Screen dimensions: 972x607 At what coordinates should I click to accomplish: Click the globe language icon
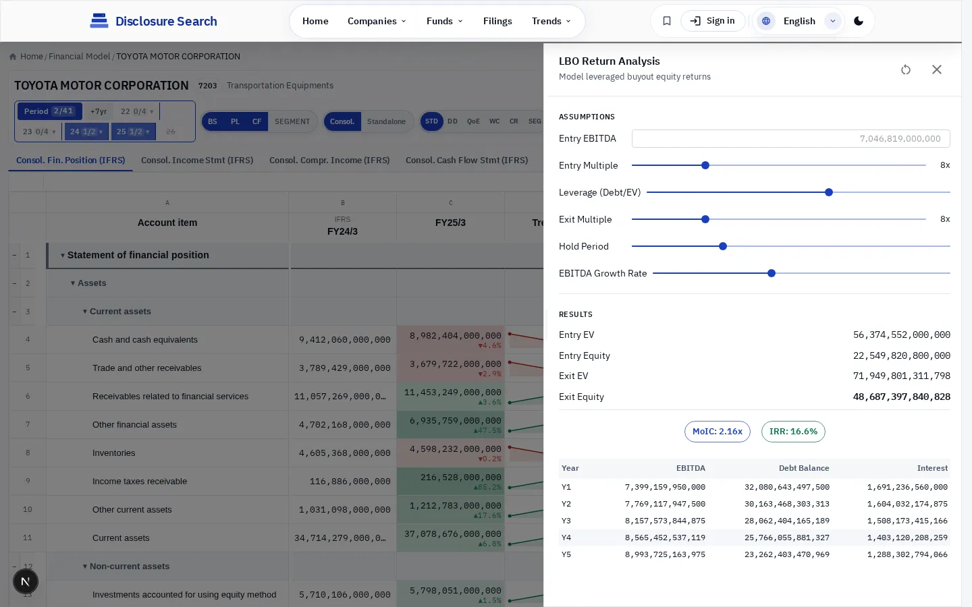point(766,21)
